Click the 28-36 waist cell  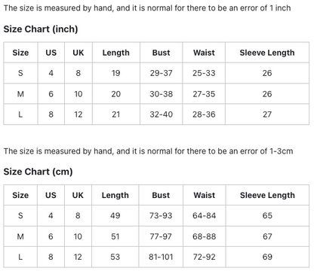tap(204, 114)
